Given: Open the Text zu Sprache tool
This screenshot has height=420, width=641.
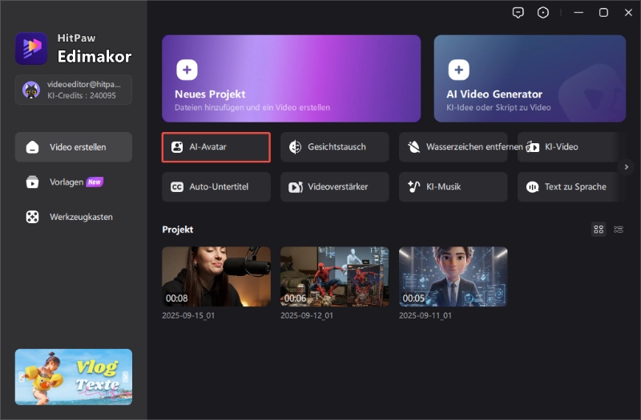Looking at the screenshot, I should [571, 187].
